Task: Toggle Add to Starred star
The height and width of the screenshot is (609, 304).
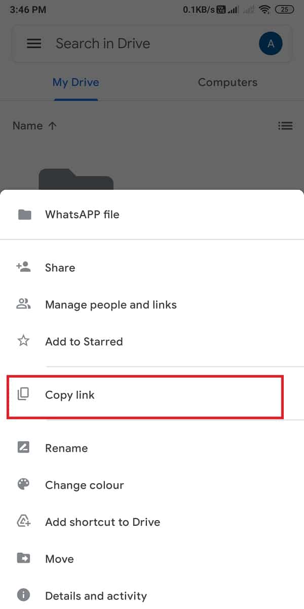Action: (23, 341)
